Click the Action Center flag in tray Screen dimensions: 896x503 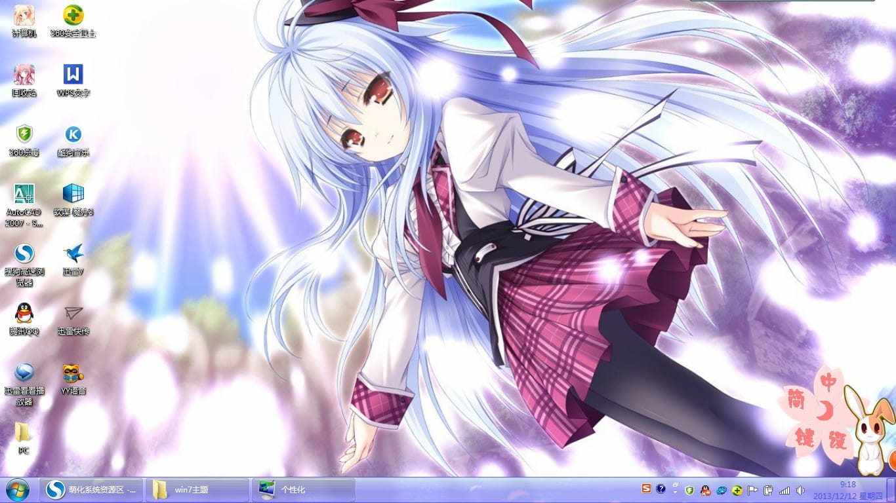coord(753,490)
